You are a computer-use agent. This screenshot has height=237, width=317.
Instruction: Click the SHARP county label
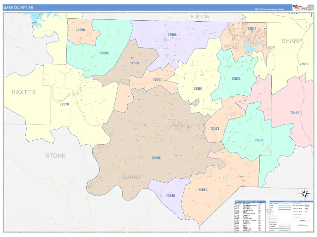tap(292, 41)
